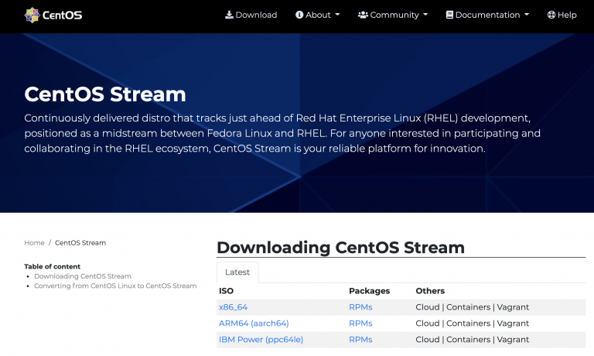This screenshot has width=594, height=356.
Task: Click the Packages column header
Action: [370, 291]
